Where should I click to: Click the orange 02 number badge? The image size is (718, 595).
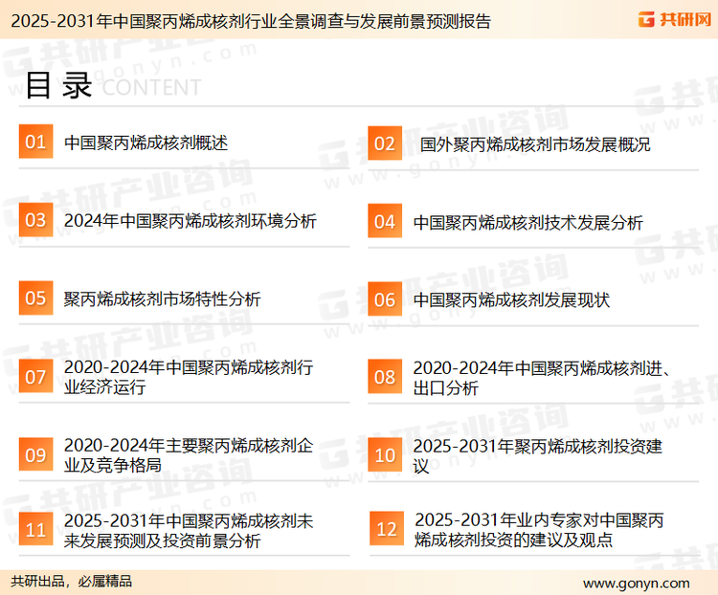click(385, 143)
